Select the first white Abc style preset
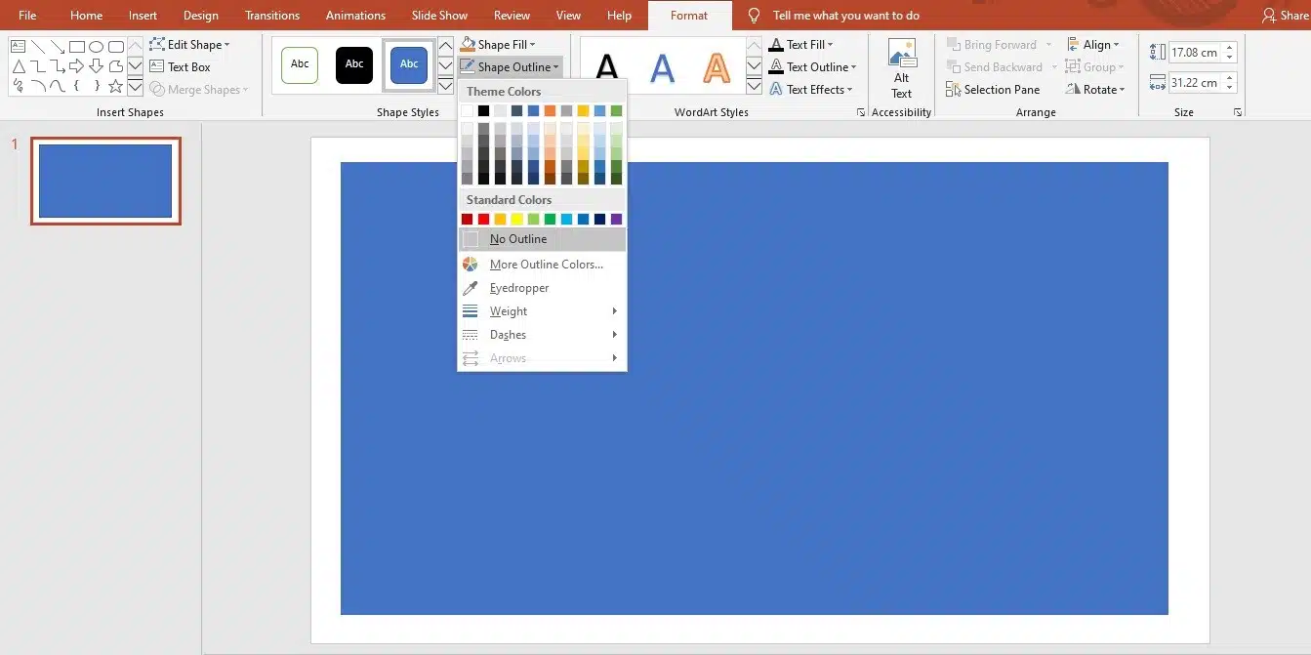The height and width of the screenshot is (655, 1311). [x=299, y=64]
